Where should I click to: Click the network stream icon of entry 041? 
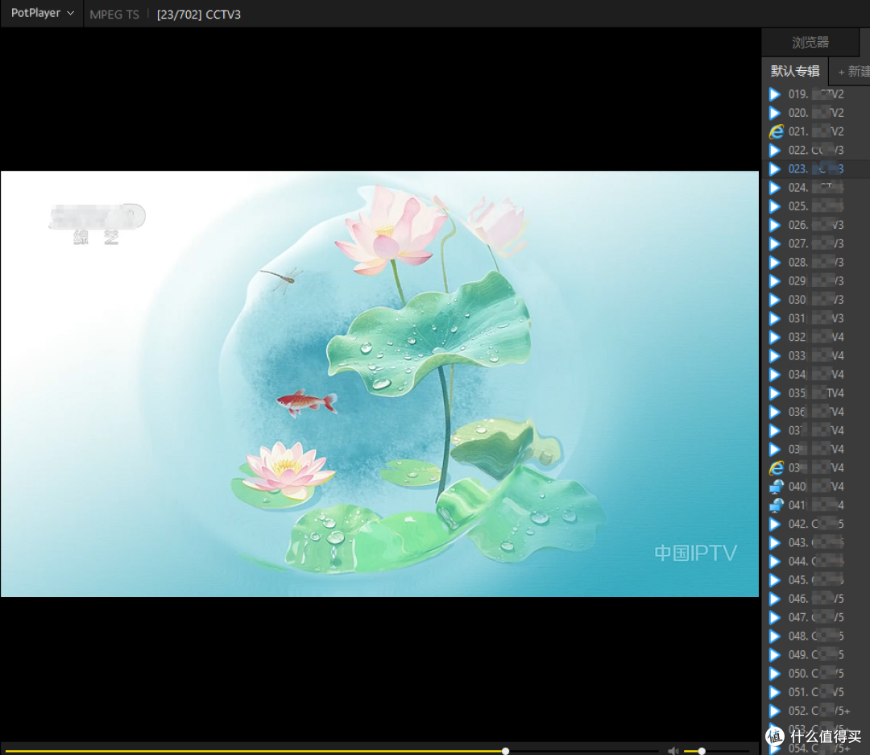point(776,505)
